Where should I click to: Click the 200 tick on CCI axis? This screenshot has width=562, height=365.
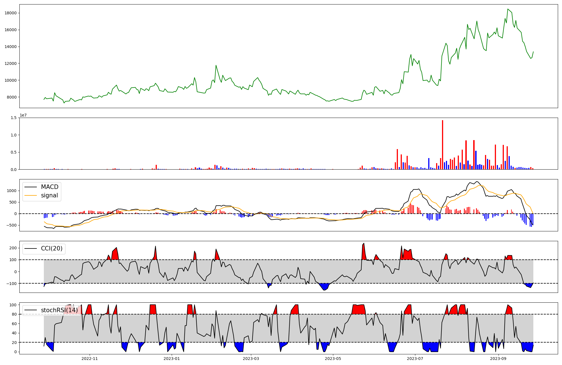point(13,248)
